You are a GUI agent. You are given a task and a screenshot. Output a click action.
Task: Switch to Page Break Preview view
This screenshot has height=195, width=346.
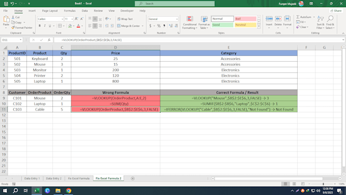pos(303,184)
